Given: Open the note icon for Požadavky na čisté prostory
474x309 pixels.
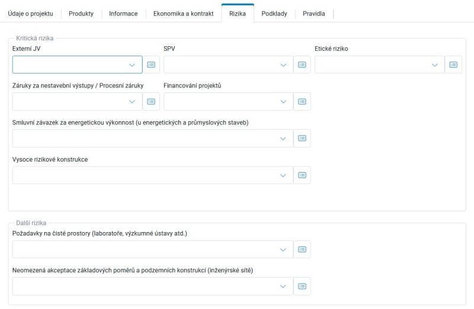Looking at the screenshot, I should tap(302, 249).
